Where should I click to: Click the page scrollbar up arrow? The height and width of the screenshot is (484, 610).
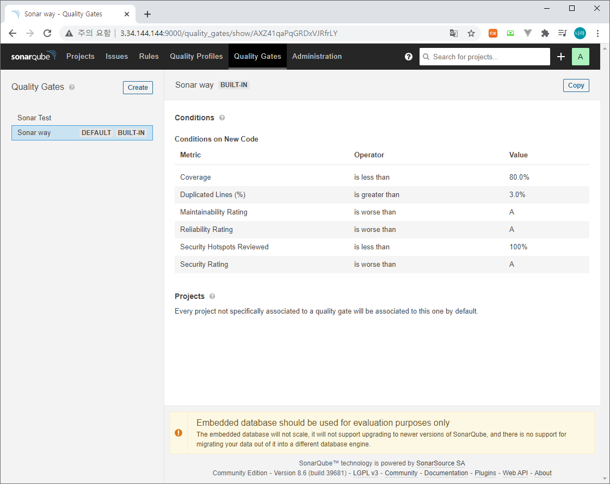point(605,48)
